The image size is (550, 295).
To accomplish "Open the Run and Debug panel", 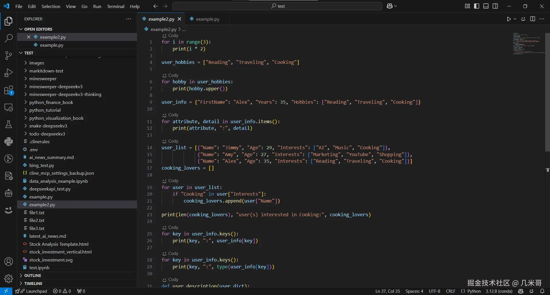I will (x=8, y=73).
